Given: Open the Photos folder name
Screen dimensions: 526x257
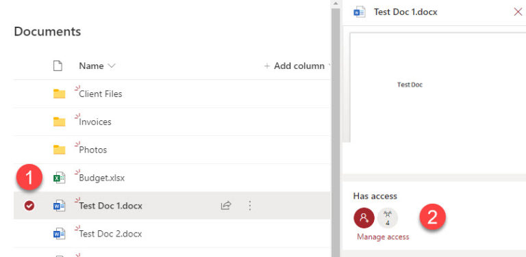Looking at the screenshot, I should click(x=93, y=150).
